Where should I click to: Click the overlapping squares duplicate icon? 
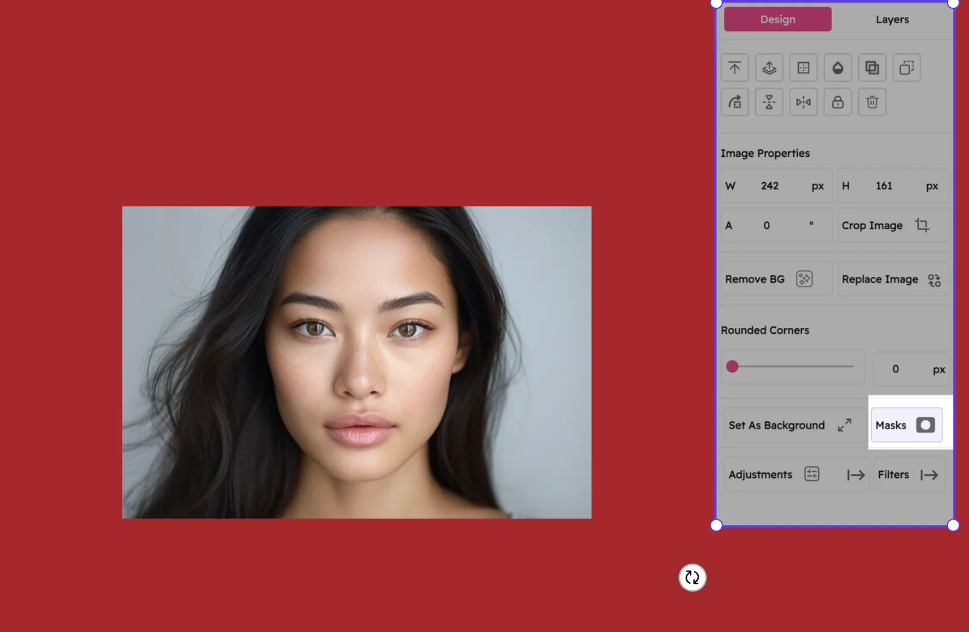coord(872,68)
